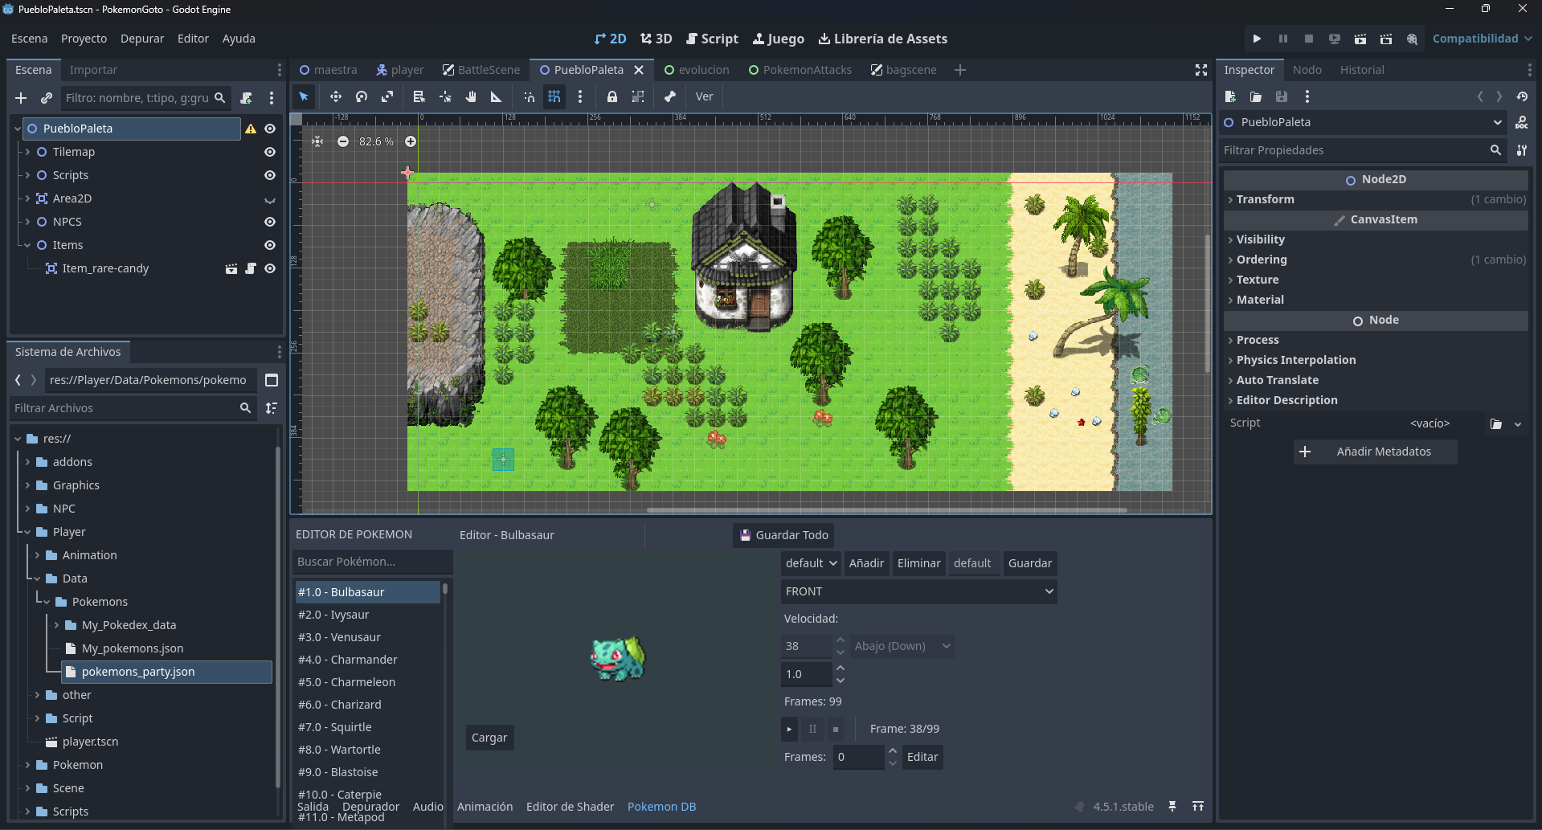Load an existing resource in Inspector
Viewport: 1542px width, 830px height.
click(x=1256, y=96)
